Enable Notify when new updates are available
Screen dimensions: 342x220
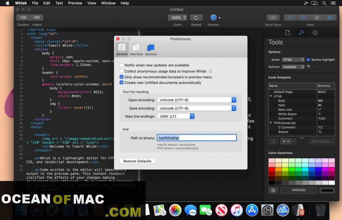tap(122, 65)
